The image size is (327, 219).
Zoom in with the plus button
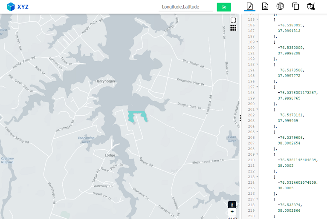[x=232, y=212]
